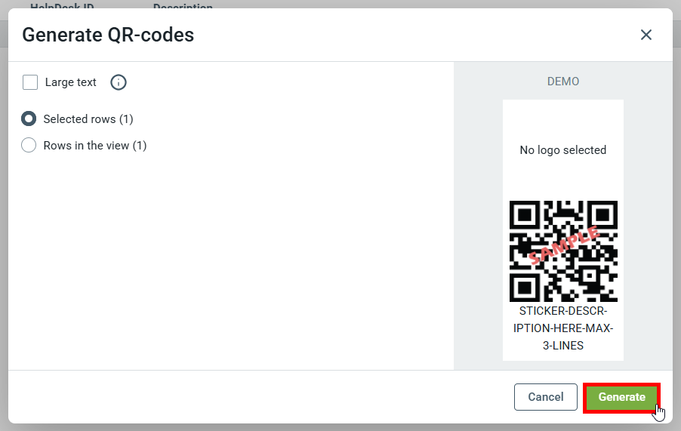Click the Large text label
The height and width of the screenshot is (431, 681).
pyautogui.click(x=70, y=82)
